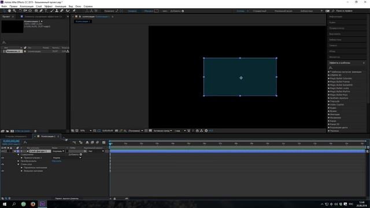Delete selected item with Project panel trash icon
The image size is (370, 208).
click(35, 131)
